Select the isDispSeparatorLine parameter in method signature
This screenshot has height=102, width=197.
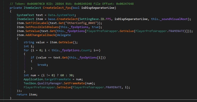[98, 8]
